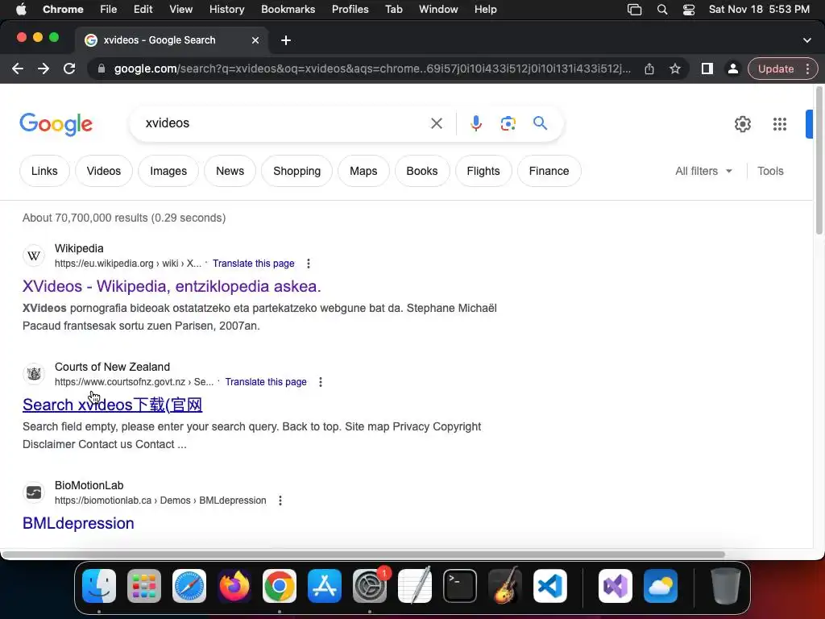
Task: Switch to the Finance filter
Action: pos(549,171)
